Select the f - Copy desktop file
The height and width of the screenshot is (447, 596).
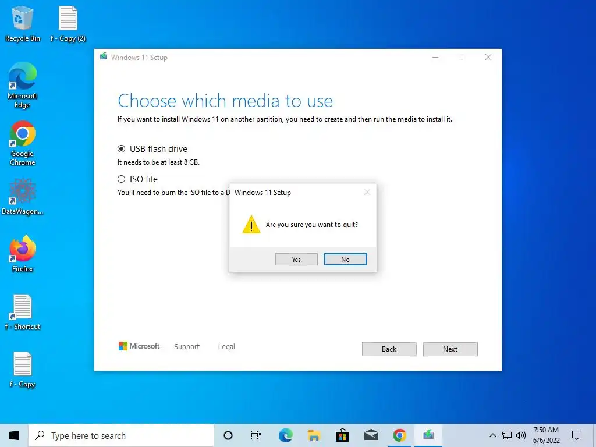pyautogui.click(x=23, y=370)
